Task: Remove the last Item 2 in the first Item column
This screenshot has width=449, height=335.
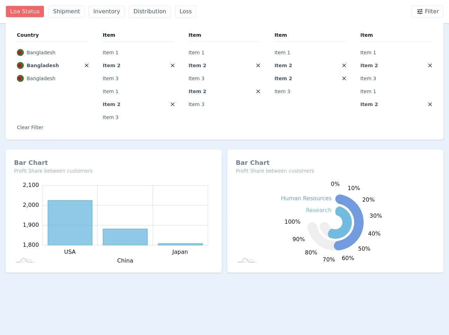Action: tap(173, 104)
